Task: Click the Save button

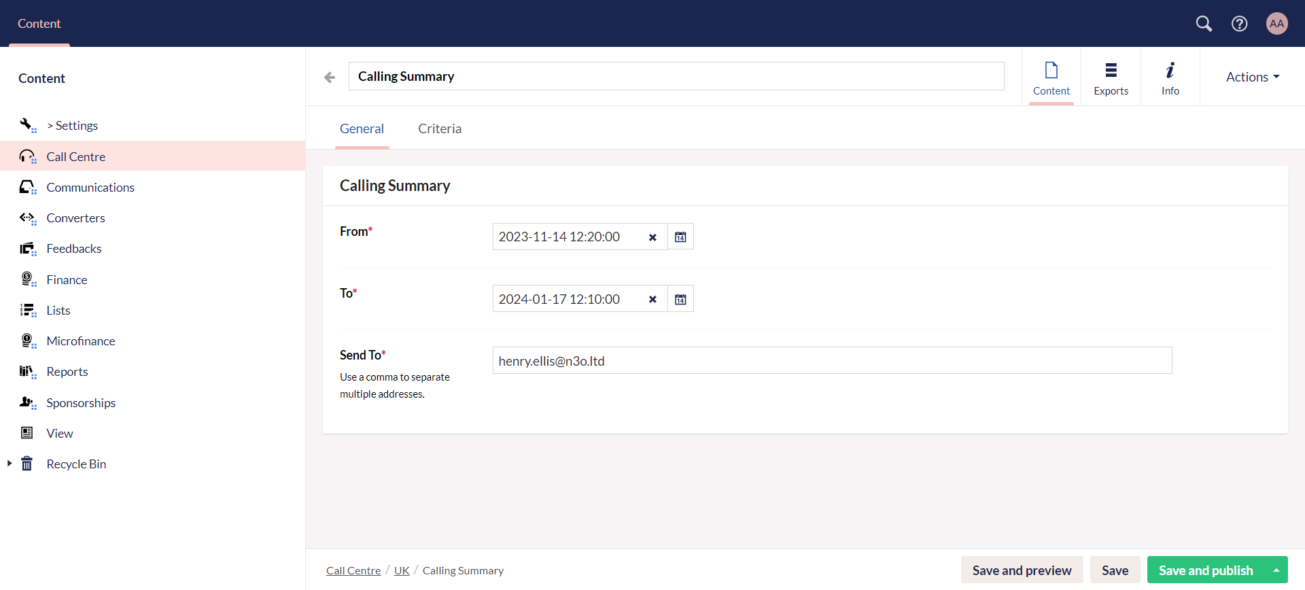Action: tap(1115, 570)
